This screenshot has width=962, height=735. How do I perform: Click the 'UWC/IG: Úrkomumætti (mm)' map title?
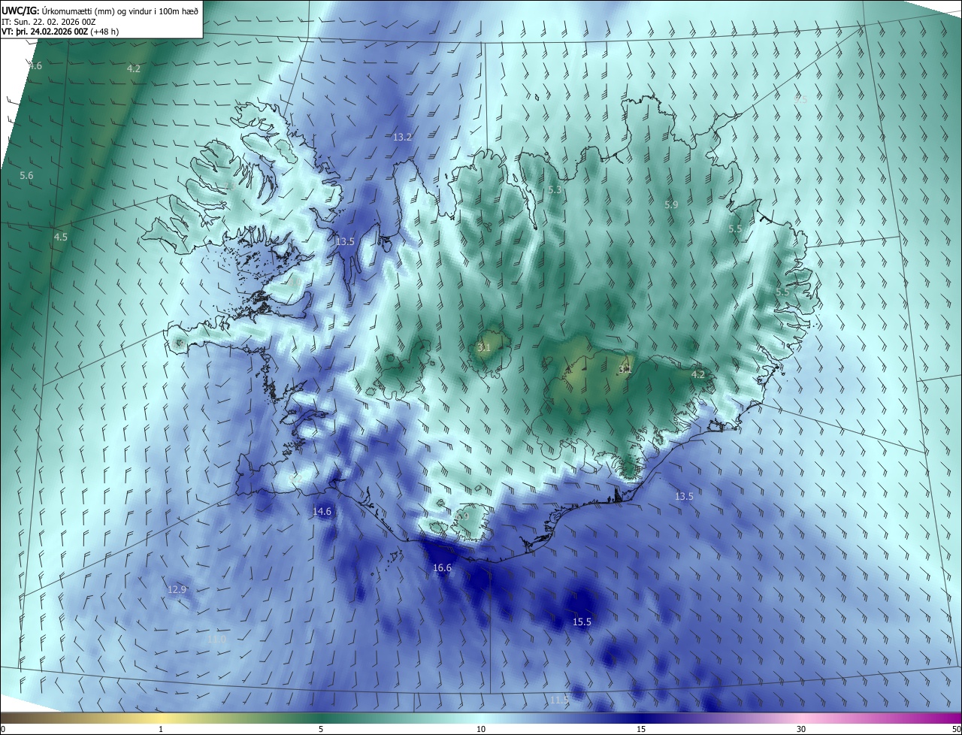pyautogui.click(x=100, y=11)
